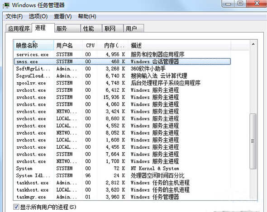Minimize the Task Manager window
The width and height of the screenshot is (267, 212).
coord(228,4)
